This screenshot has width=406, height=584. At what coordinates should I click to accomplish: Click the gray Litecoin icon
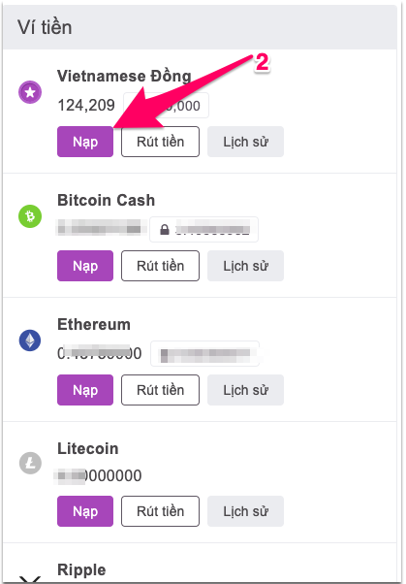[x=30, y=463]
